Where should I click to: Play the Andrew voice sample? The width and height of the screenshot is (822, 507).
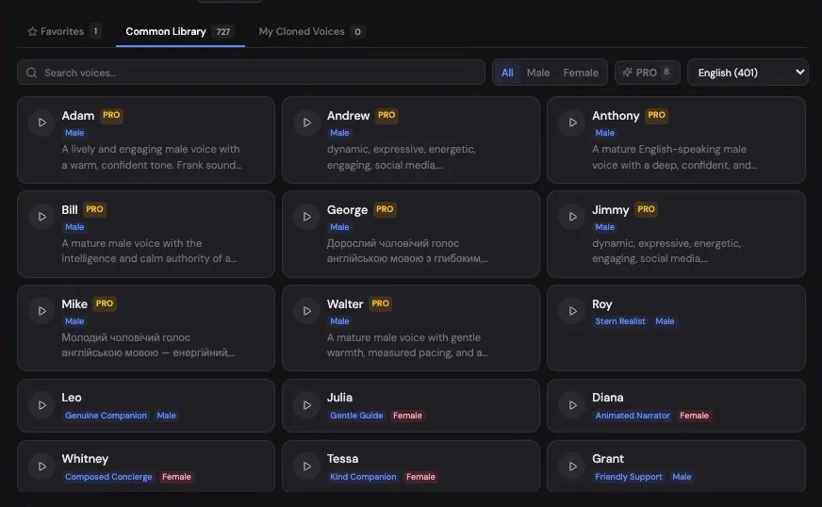pos(307,123)
